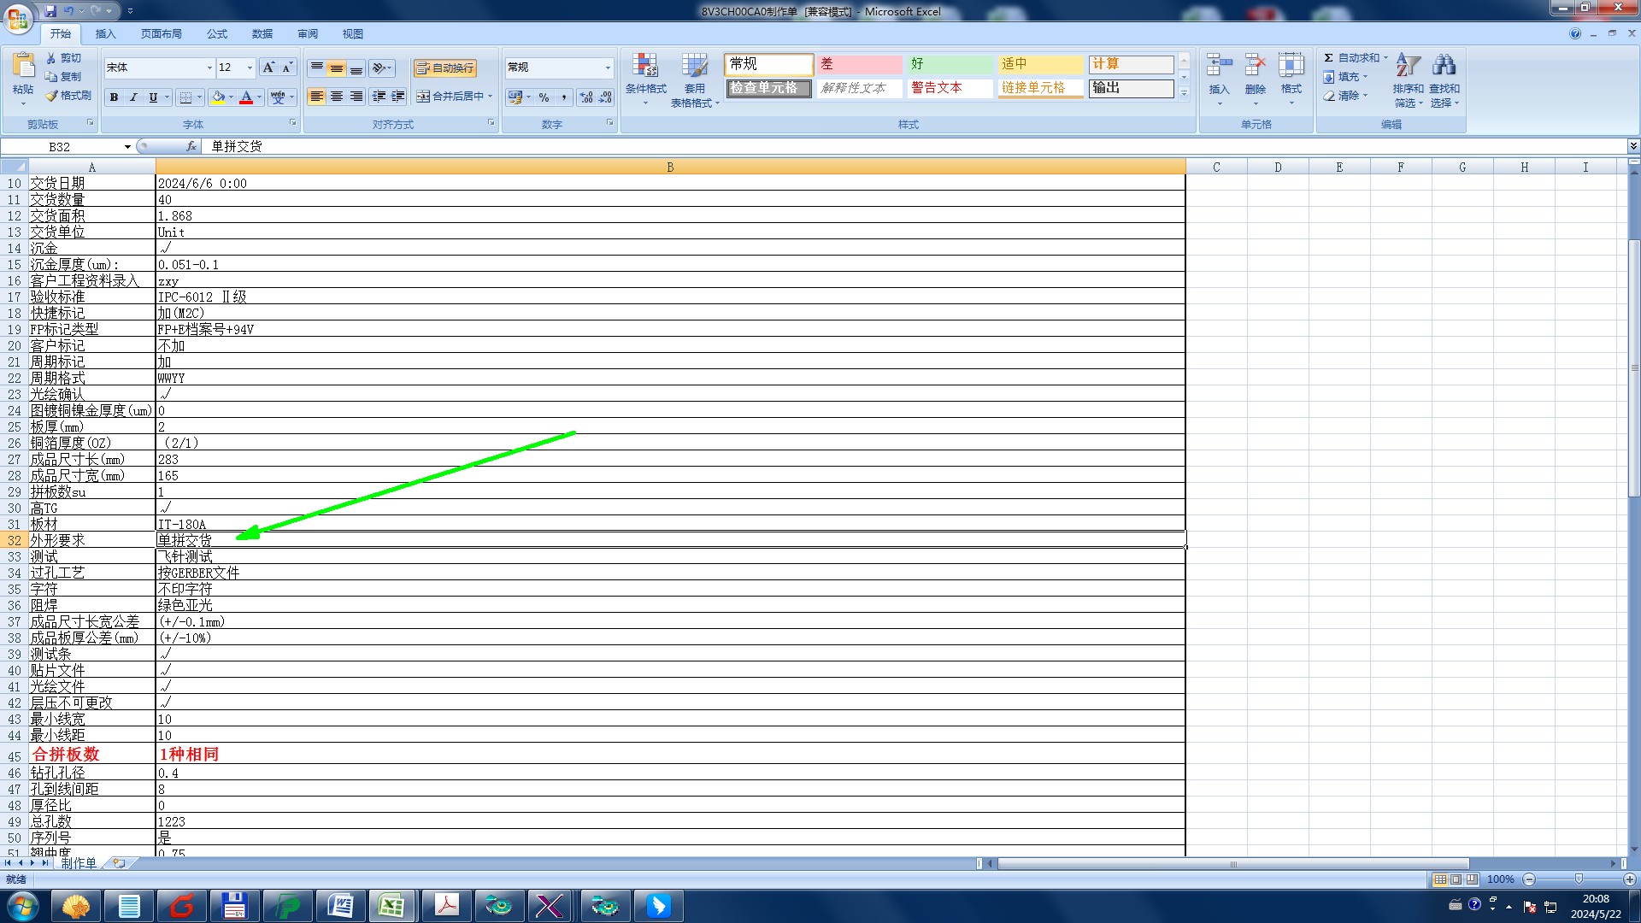This screenshot has height=923, width=1641.
Task: Toggle italic formatting
Action: (x=133, y=97)
